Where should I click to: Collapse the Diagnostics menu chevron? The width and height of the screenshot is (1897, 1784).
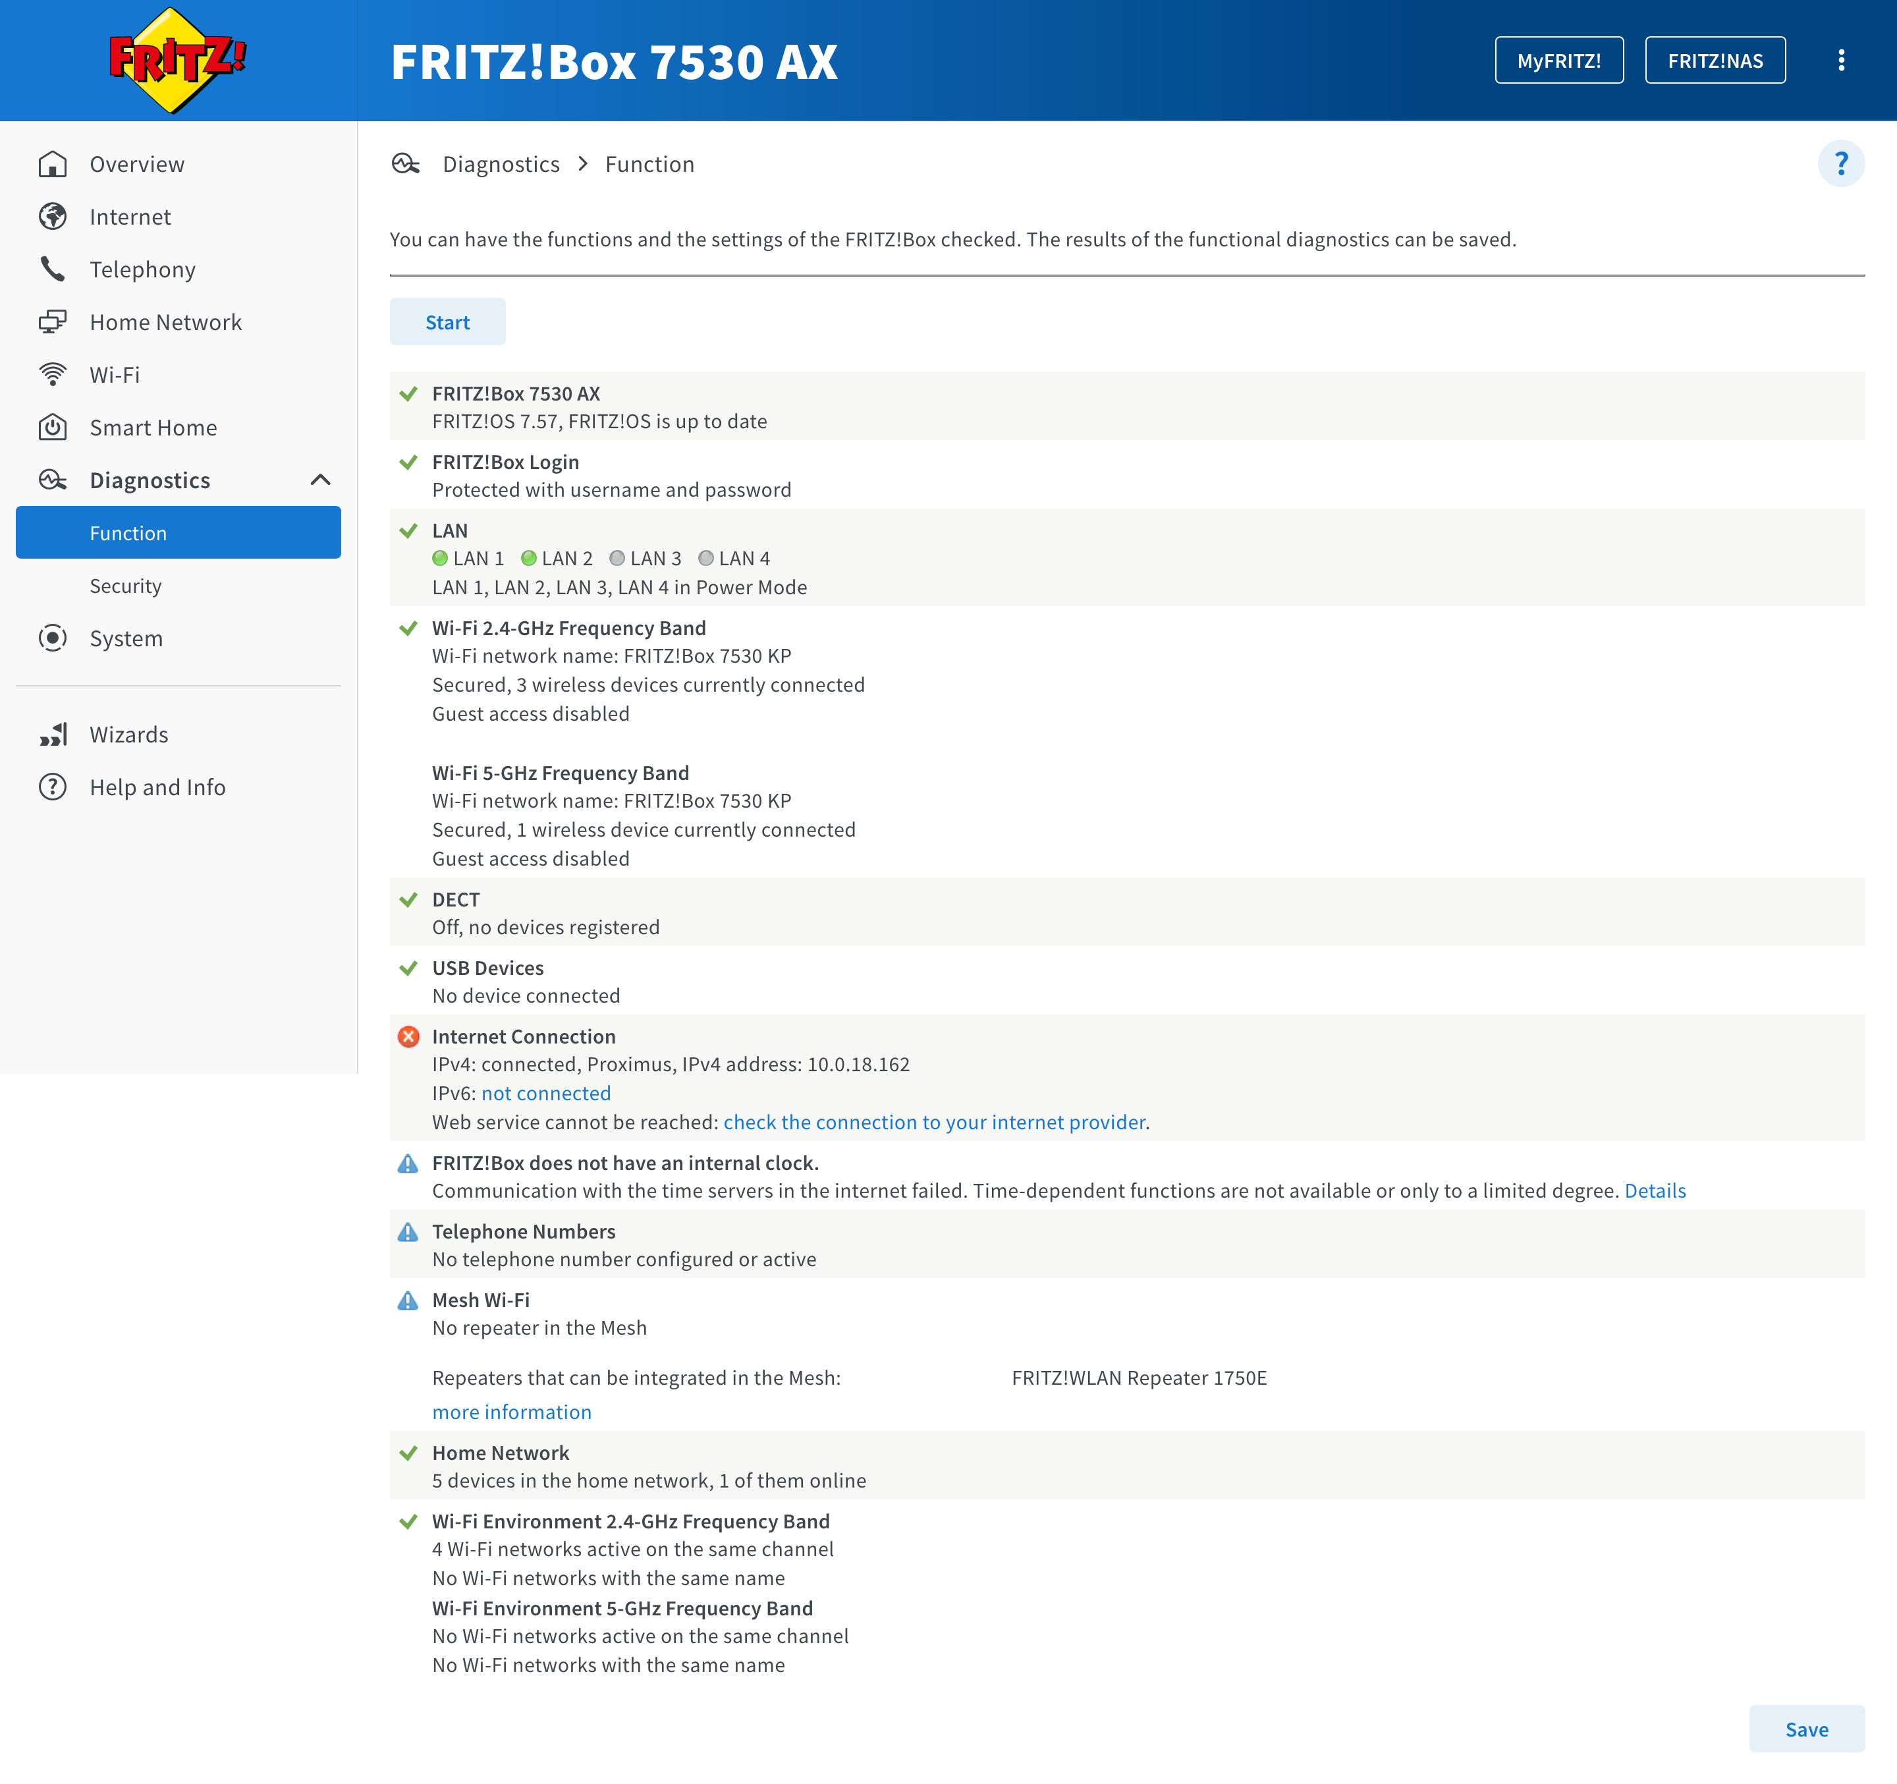321,480
